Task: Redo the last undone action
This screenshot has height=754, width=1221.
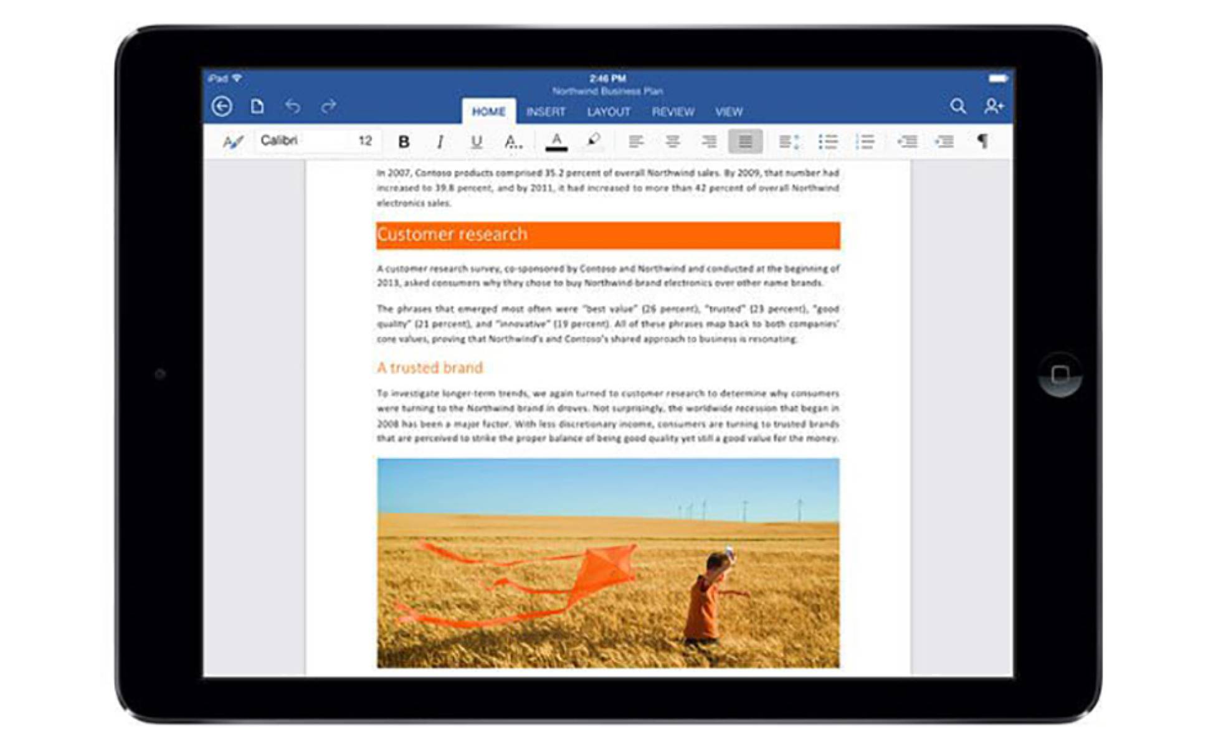Action: tap(328, 106)
